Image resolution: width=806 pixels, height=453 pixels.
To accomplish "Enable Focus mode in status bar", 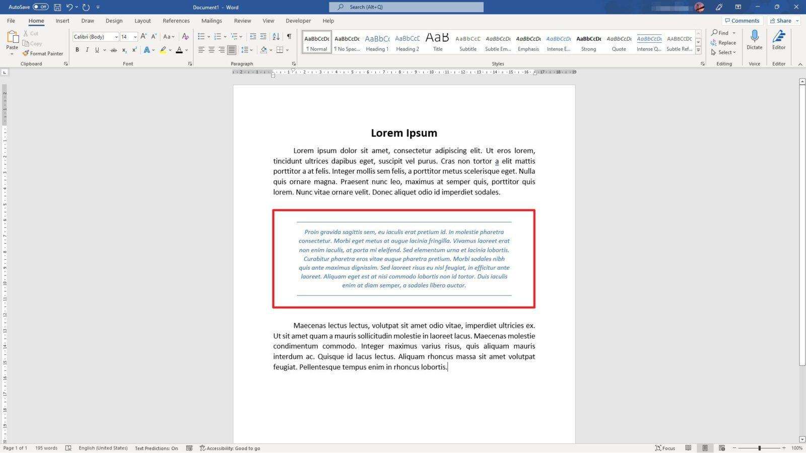I will [665, 447].
